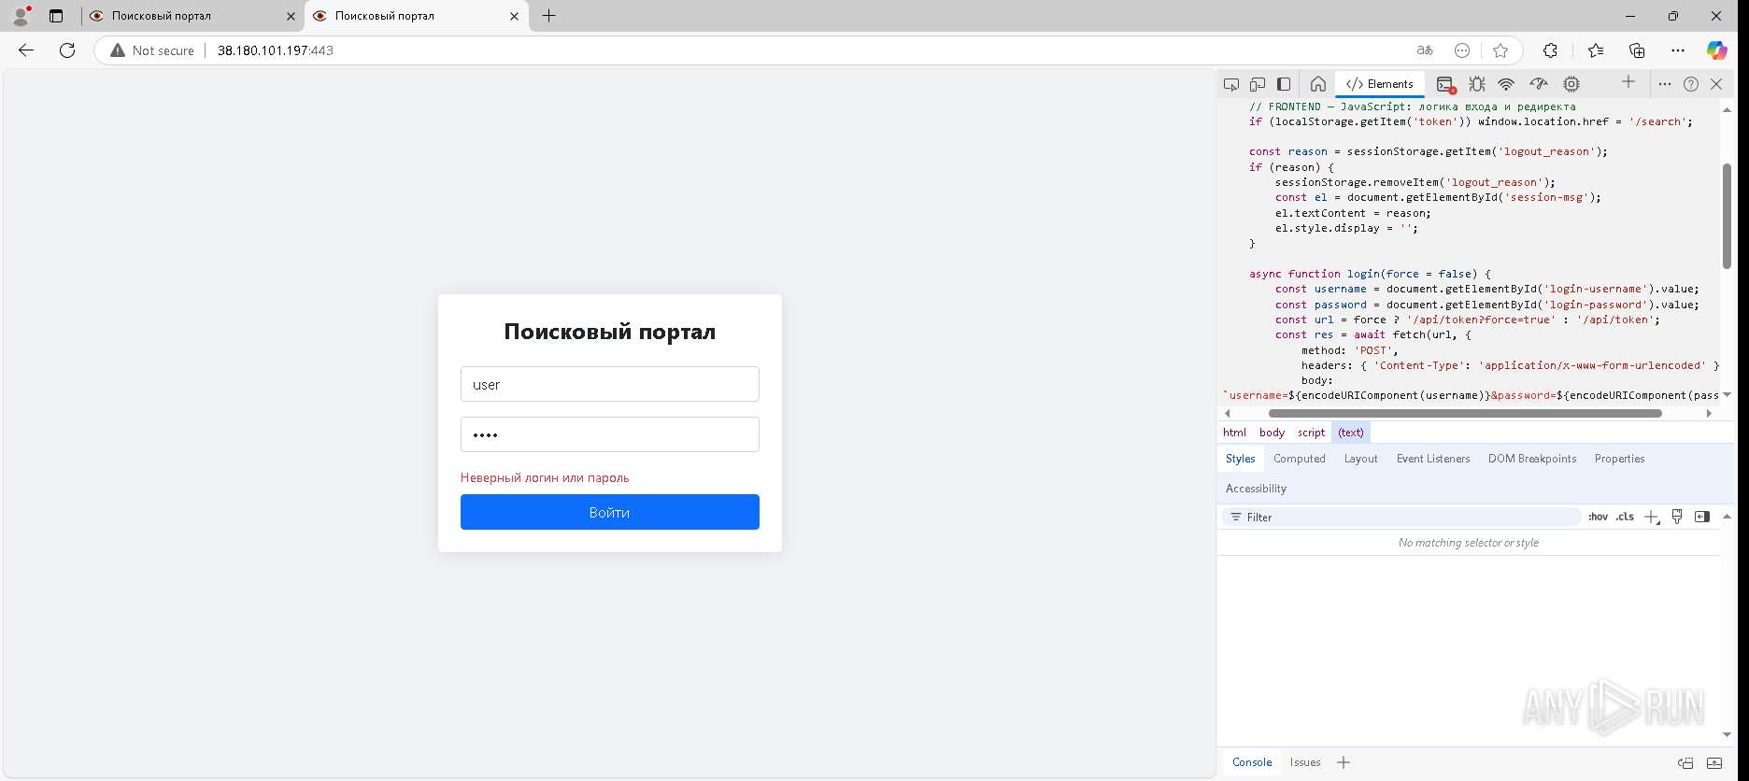The height and width of the screenshot is (781, 1749).
Task: Click the Not secure warning indicator
Action: tap(152, 50)
